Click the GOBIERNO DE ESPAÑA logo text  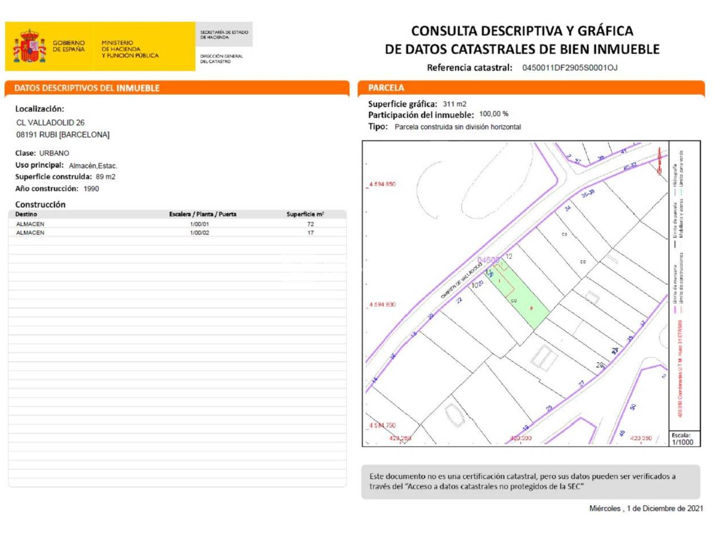69,46
